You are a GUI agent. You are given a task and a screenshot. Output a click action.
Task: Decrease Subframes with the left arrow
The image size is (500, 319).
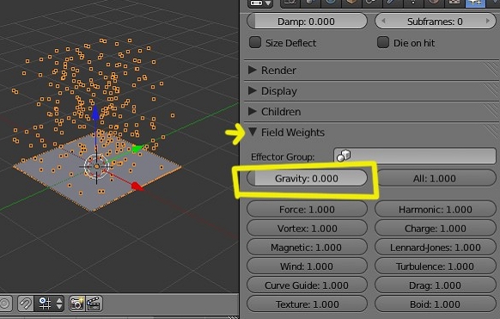click(383, 21)
